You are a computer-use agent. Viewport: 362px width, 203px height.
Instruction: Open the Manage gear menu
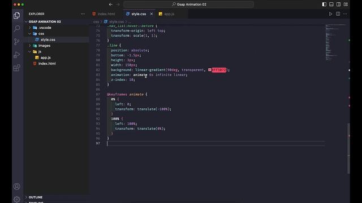(x=16, y=199)
